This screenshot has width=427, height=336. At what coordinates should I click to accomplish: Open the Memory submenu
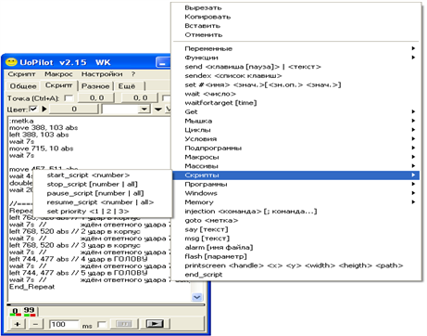pos(295,202)
